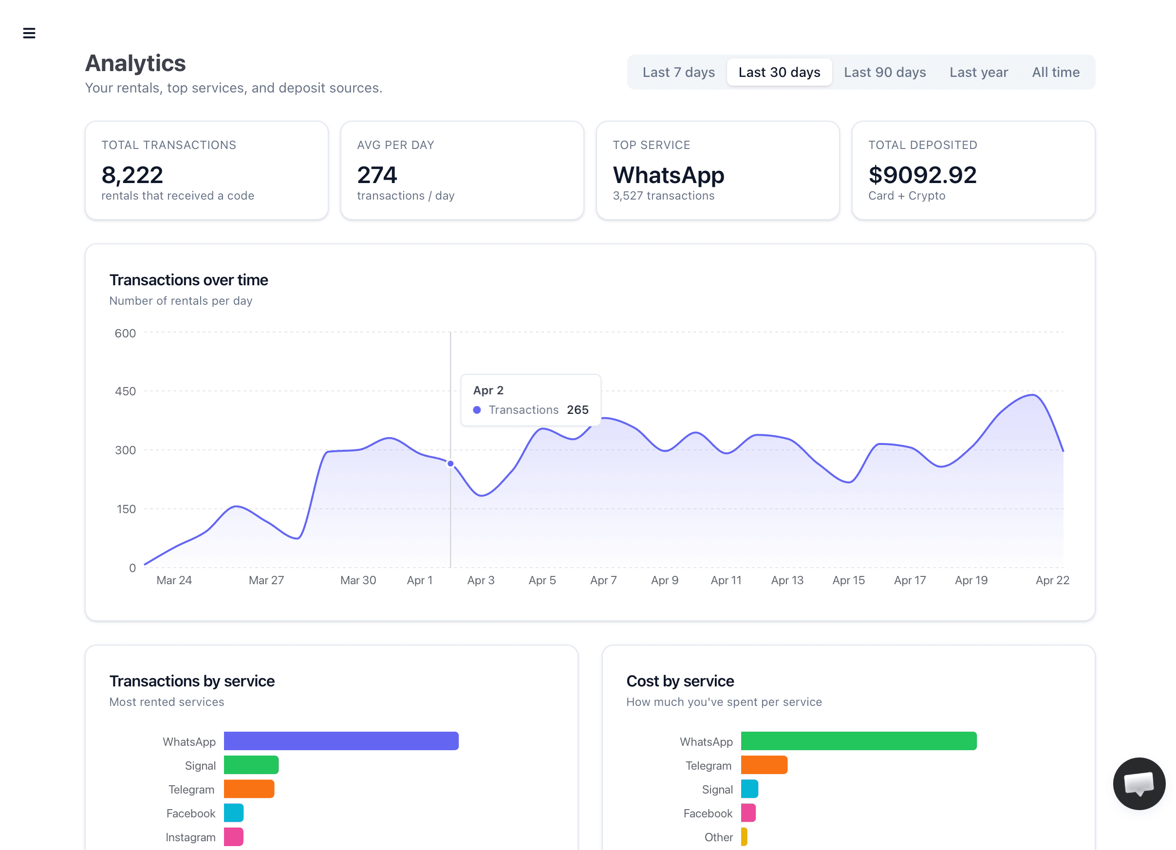1176x850 pixels.
Task: Select the Telegram bar under Transactions by service
Action: click(x=248, y=789)
